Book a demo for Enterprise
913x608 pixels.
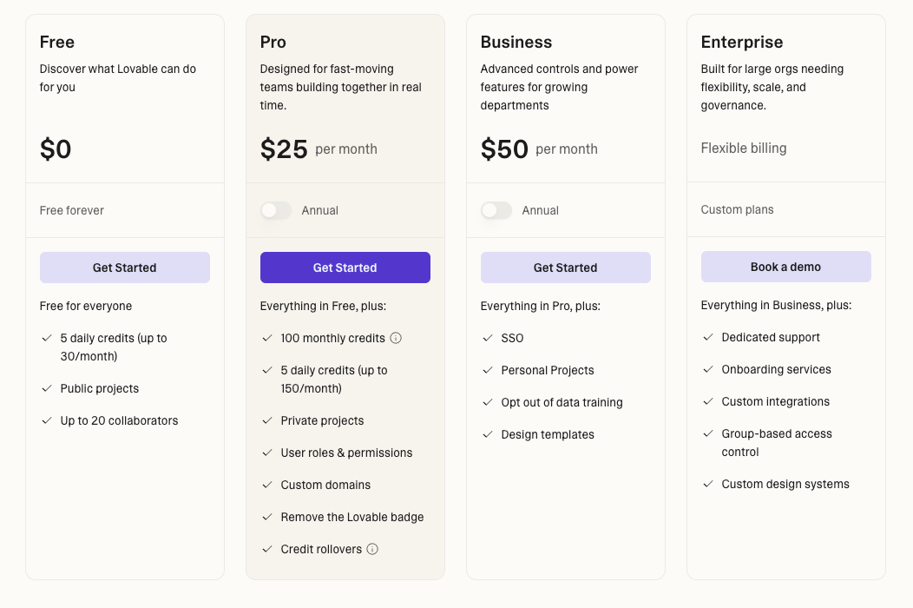pyautogui.click(x=786, y=267)
